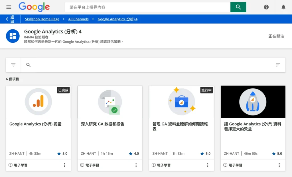The height and width of the screenshot is (177, 292).
Task: Open notifications bell icon
Action: 283,7
